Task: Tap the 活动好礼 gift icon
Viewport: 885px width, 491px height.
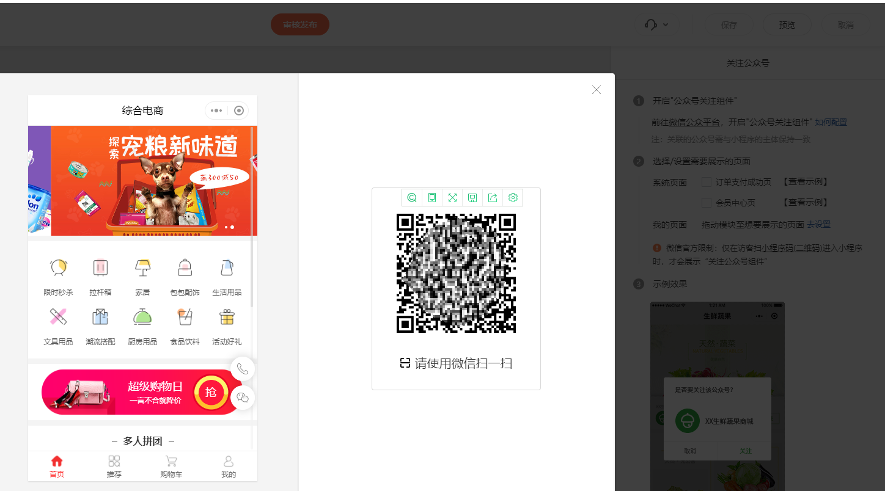Action: 227,317
